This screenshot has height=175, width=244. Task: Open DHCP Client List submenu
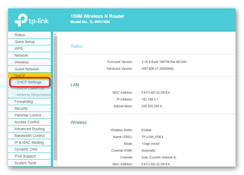pyautogui.click(x=29, y=88)
